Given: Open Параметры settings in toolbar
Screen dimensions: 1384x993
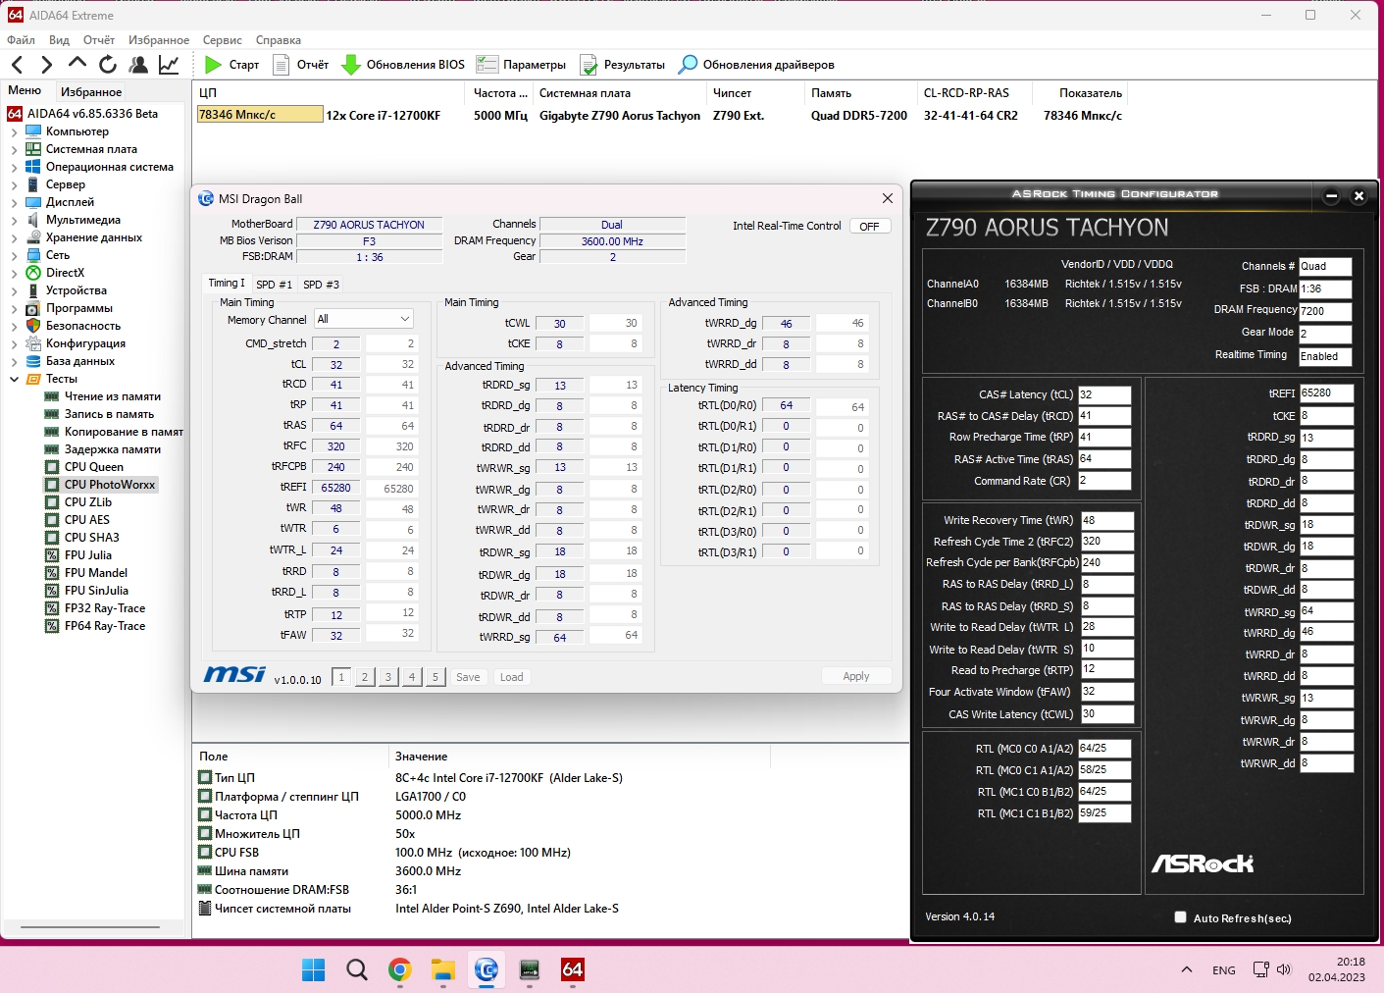Looking at the screenshot, I should 521,65.
